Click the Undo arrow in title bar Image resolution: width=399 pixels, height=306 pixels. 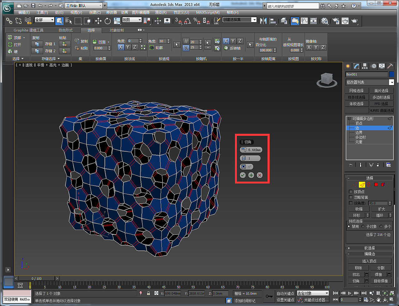coord(40,6)
